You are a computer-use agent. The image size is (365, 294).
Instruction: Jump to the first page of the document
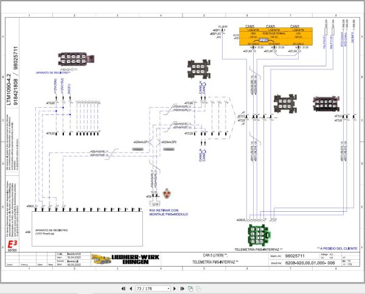pyautogui.click(x=123, y=289)
